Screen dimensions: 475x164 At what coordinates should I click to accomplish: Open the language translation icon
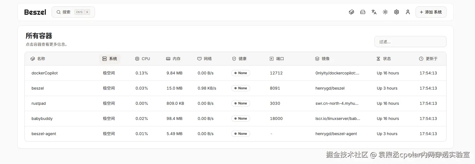[x=374, y=12]
